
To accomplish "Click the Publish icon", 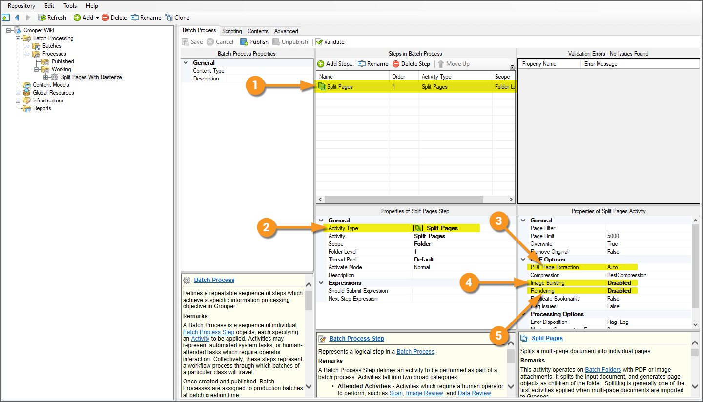I will pyautogui.click(x=244, y=42).
